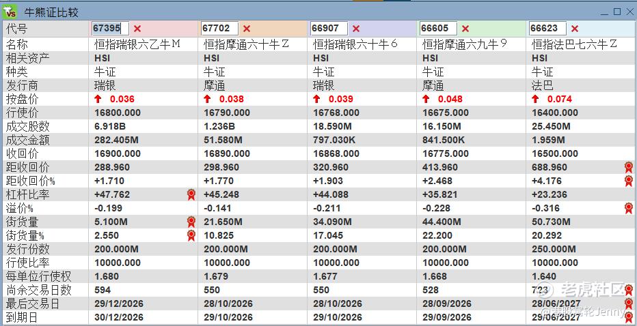Click outstanding percent 22.200
Screen dimensions: 637x326
coord(437,235)
